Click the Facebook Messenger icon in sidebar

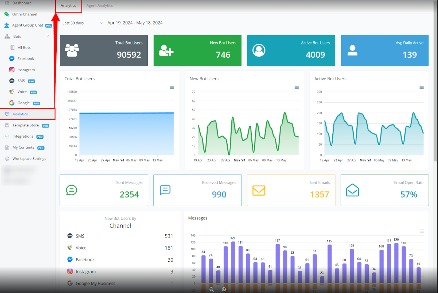tap(12, 59)
